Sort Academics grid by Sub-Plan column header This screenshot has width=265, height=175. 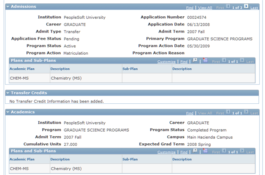click(x=130, y=159)
